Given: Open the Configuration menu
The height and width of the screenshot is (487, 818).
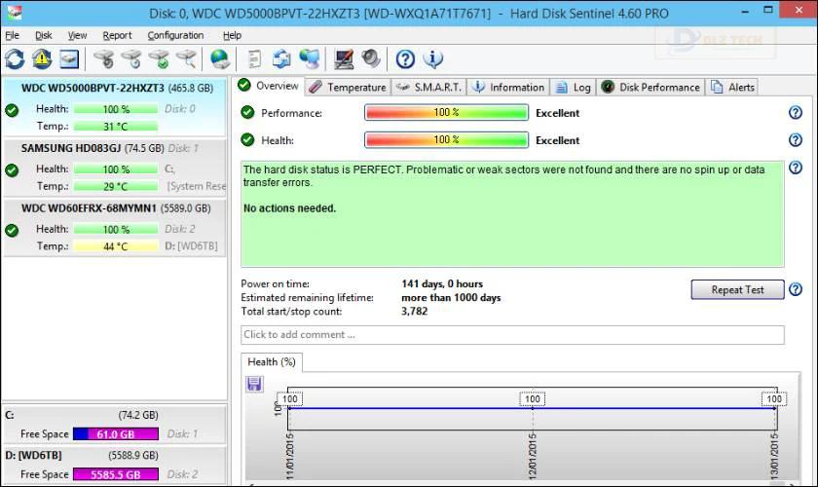Looking at the screenshot, I should 175,35.
